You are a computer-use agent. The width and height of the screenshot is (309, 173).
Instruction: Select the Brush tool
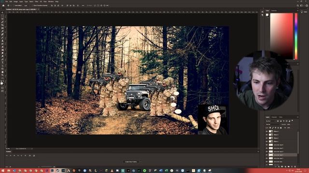click(2, 37)
